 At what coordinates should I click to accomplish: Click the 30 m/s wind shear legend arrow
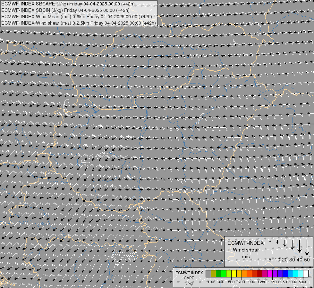click(292, 244)
